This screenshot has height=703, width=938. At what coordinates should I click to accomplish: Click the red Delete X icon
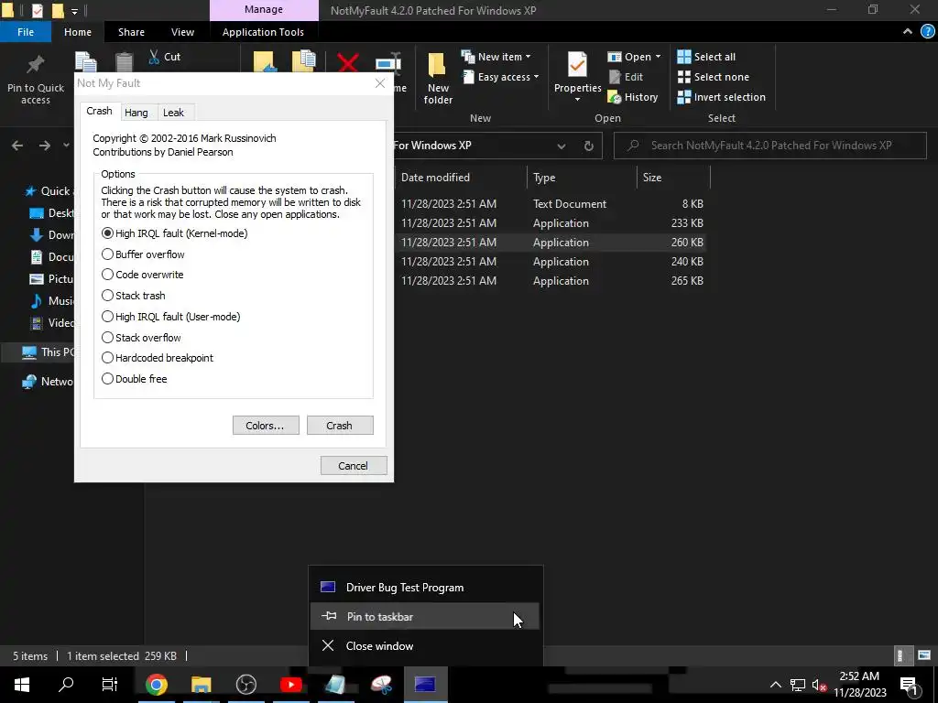tap(347, 63)
